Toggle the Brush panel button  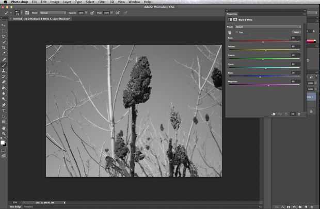point(27,13)
